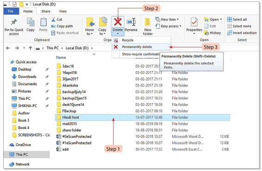
Task: Switch to the Home ribbon tab
Action: tap(28, 11)
